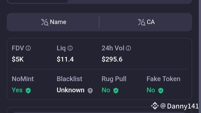
Task: Open the @Danny141 profile link
Action: pyautogui.click(x=179, y=106)
